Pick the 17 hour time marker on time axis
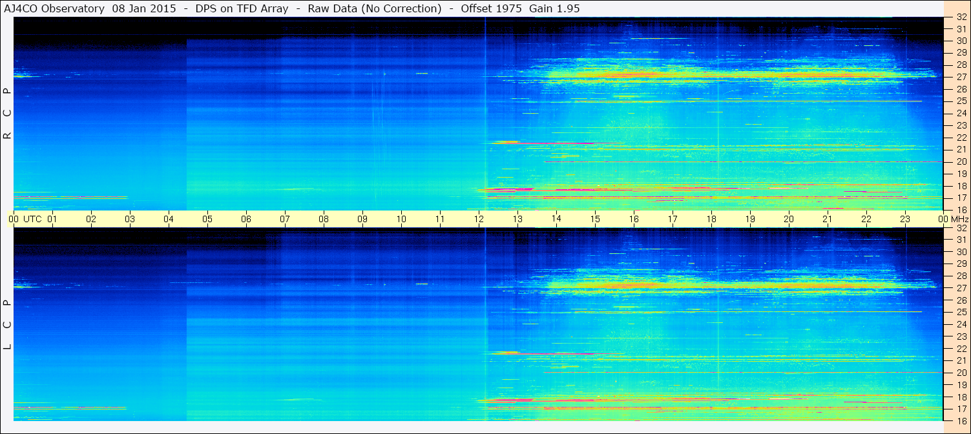 [673, 219]
